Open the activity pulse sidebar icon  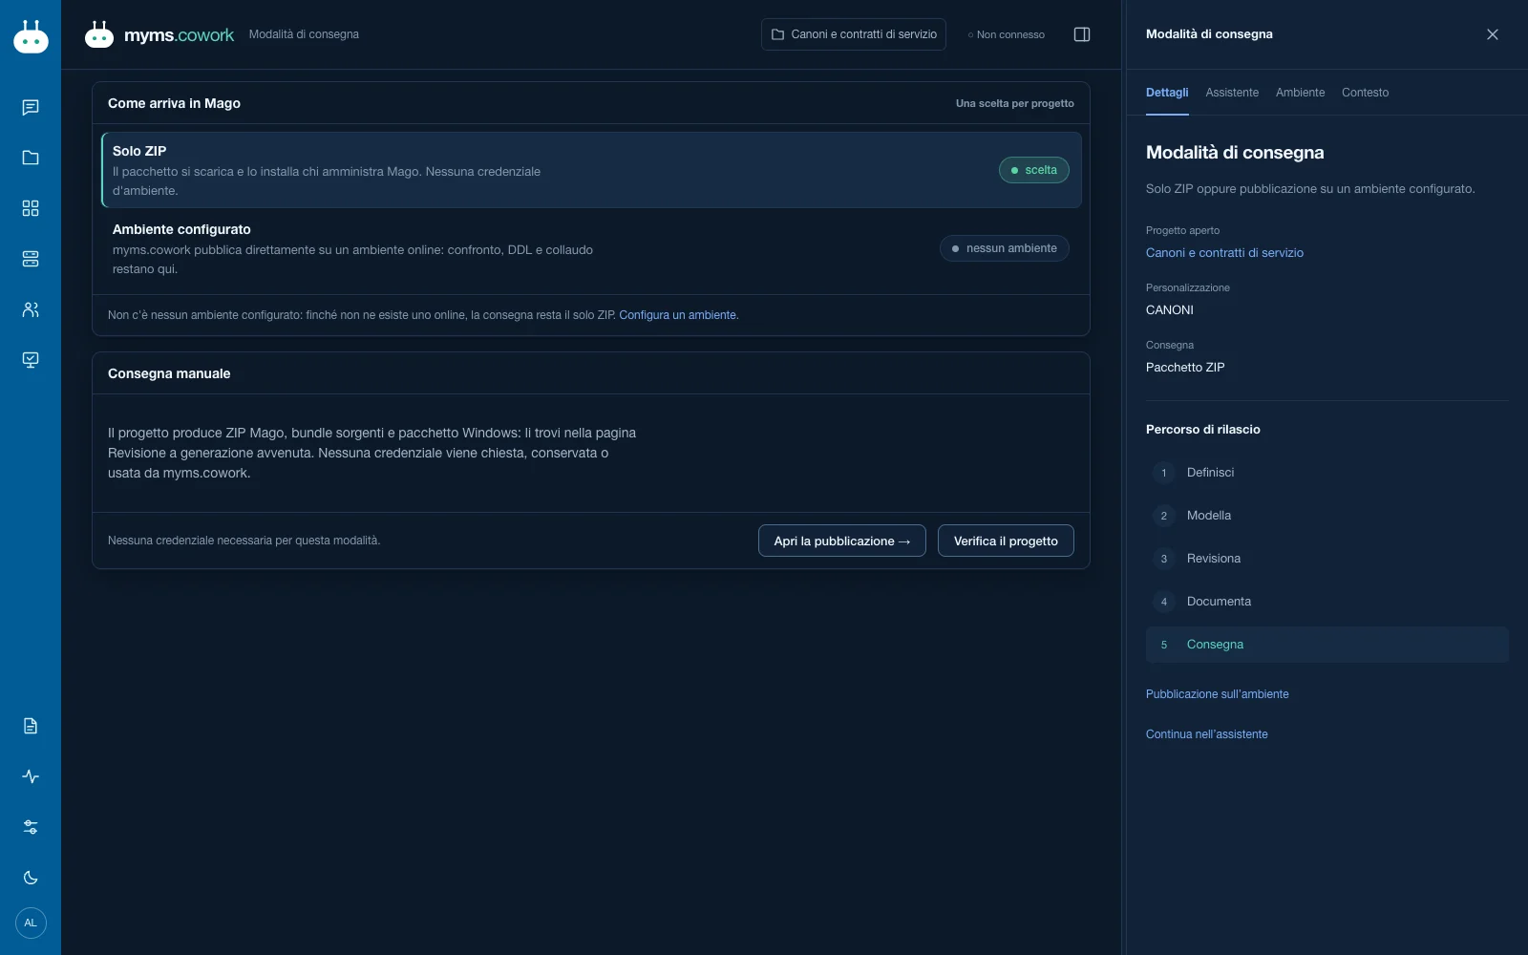tap(31, 776)
